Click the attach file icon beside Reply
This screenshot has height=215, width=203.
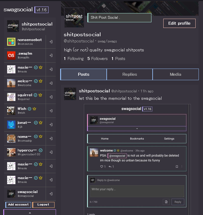tap(166, 202)
